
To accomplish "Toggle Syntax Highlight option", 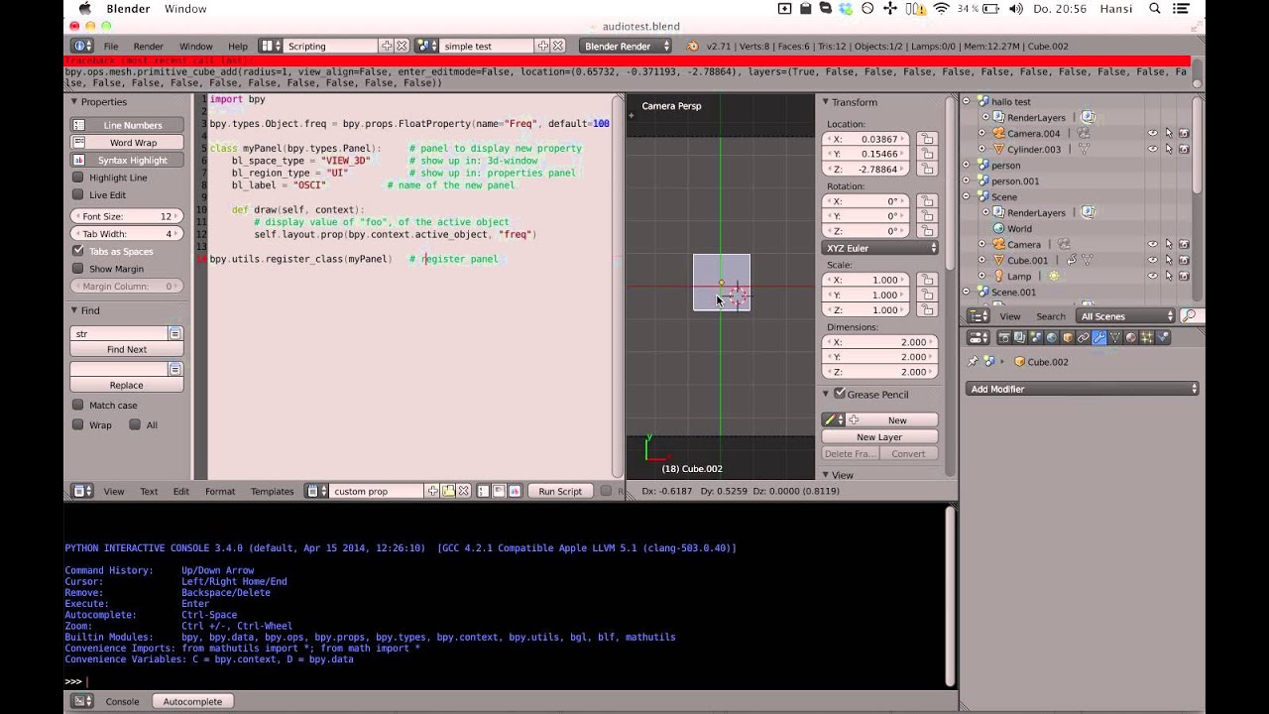I will pos(127,160).
